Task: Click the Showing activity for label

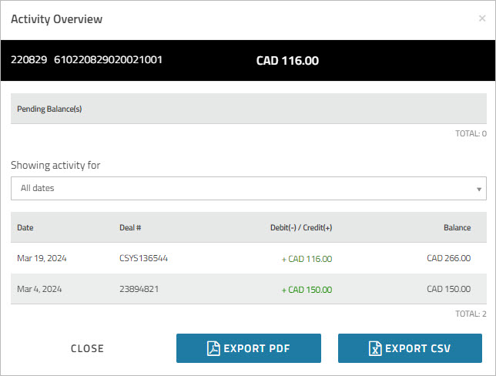Action: 55,165
